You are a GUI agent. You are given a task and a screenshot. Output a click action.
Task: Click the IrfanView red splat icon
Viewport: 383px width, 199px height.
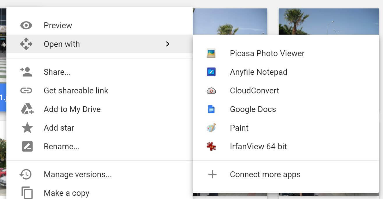[211, 147]
